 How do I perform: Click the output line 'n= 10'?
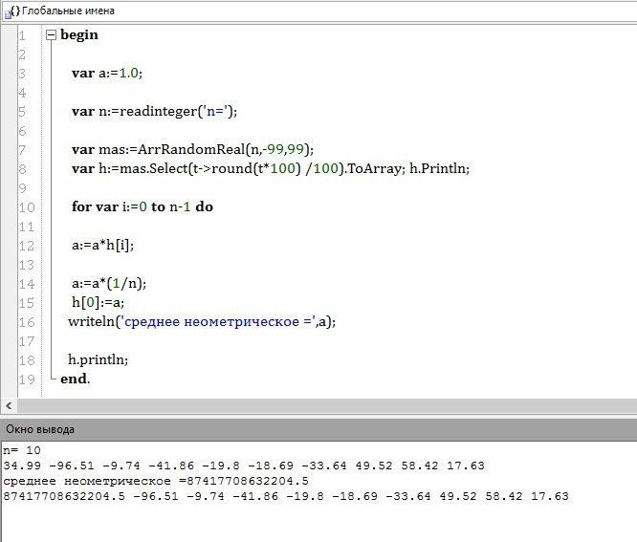click(22, 450)
